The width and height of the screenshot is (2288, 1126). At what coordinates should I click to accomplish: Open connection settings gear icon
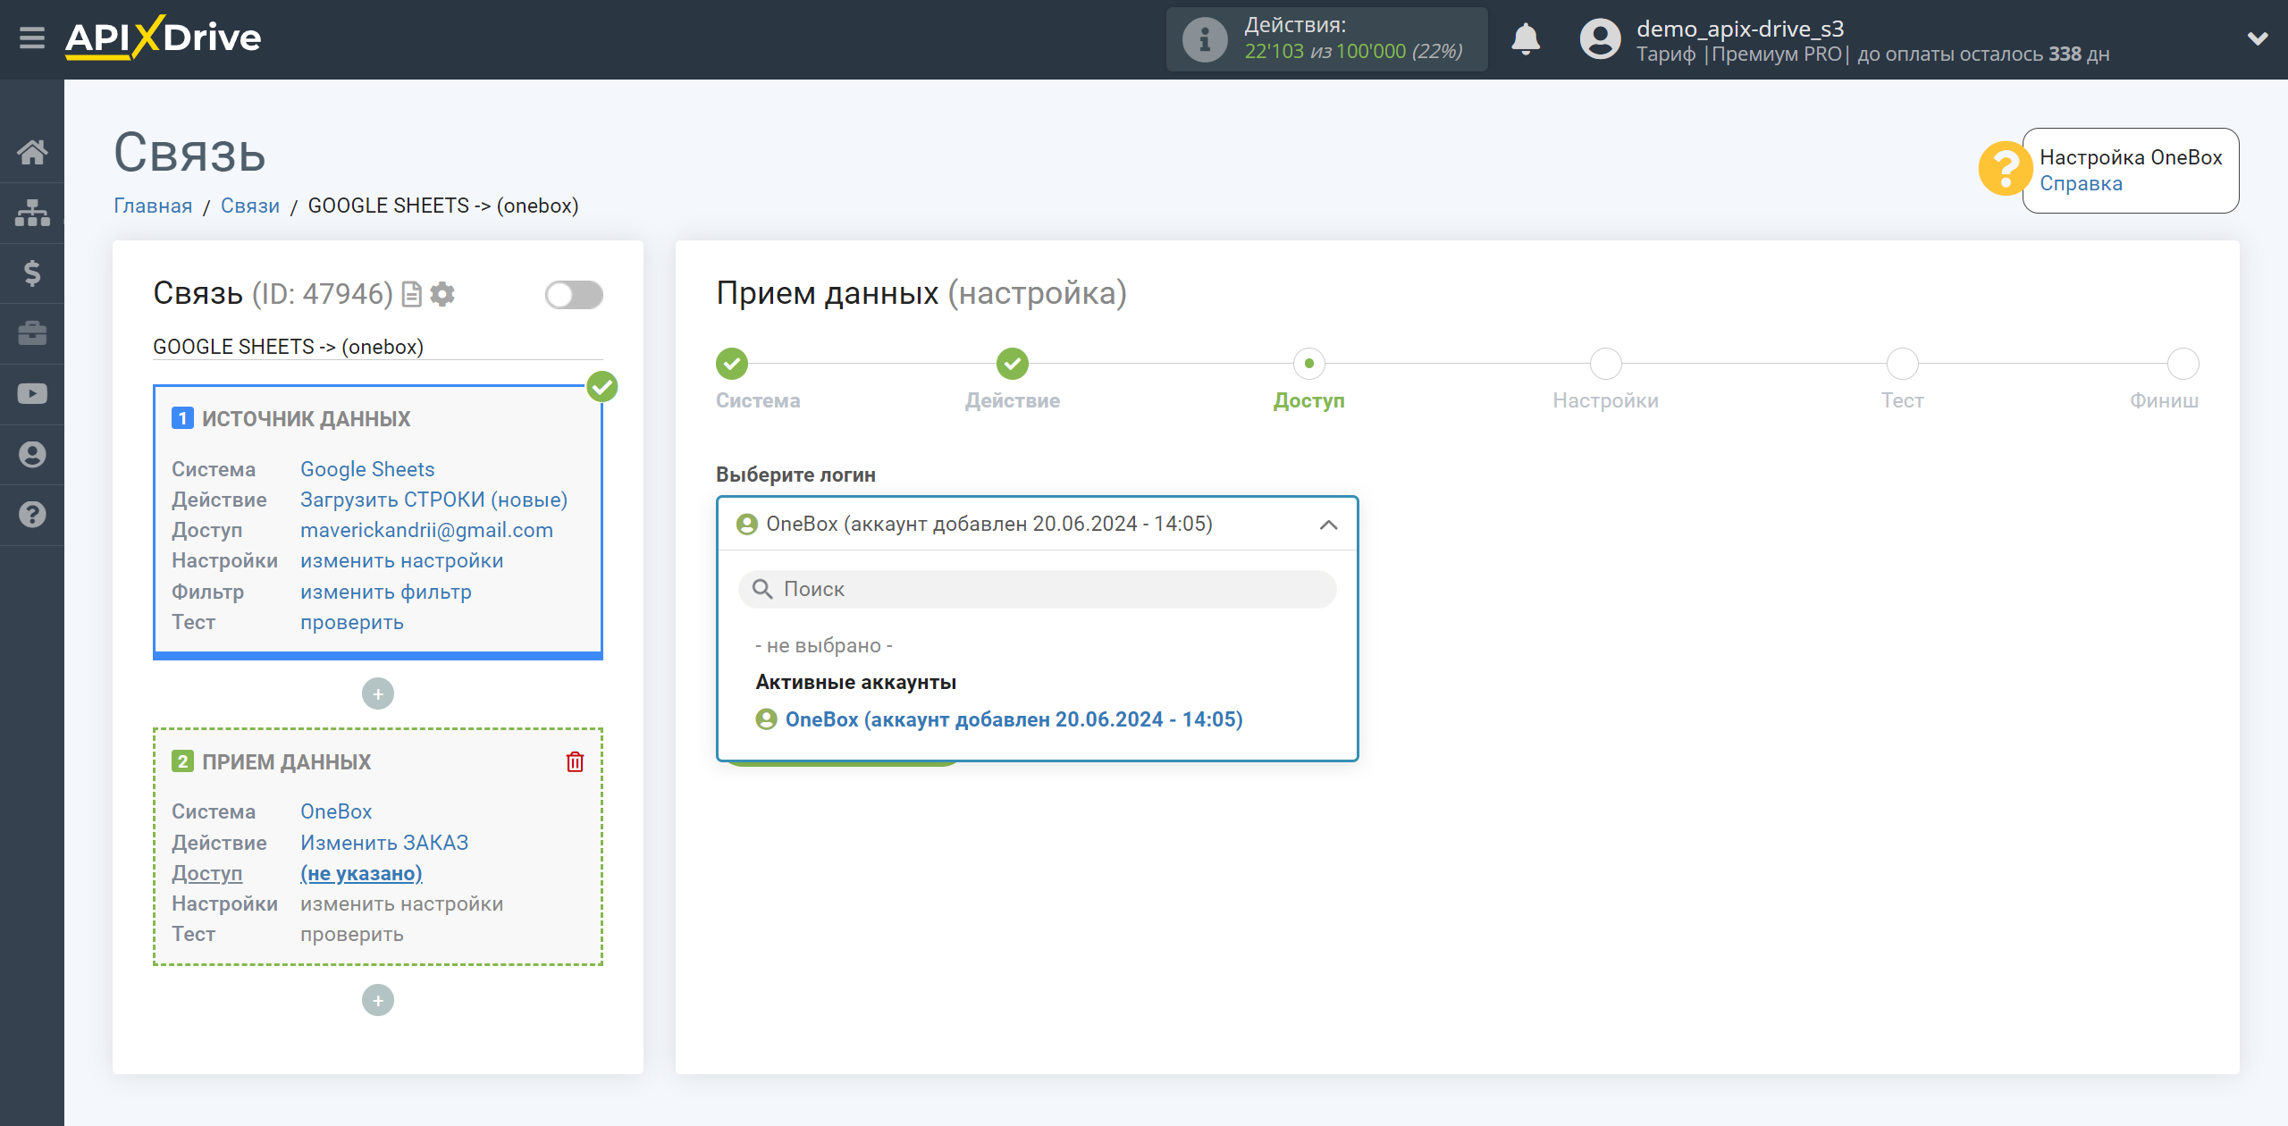[442, 294]
